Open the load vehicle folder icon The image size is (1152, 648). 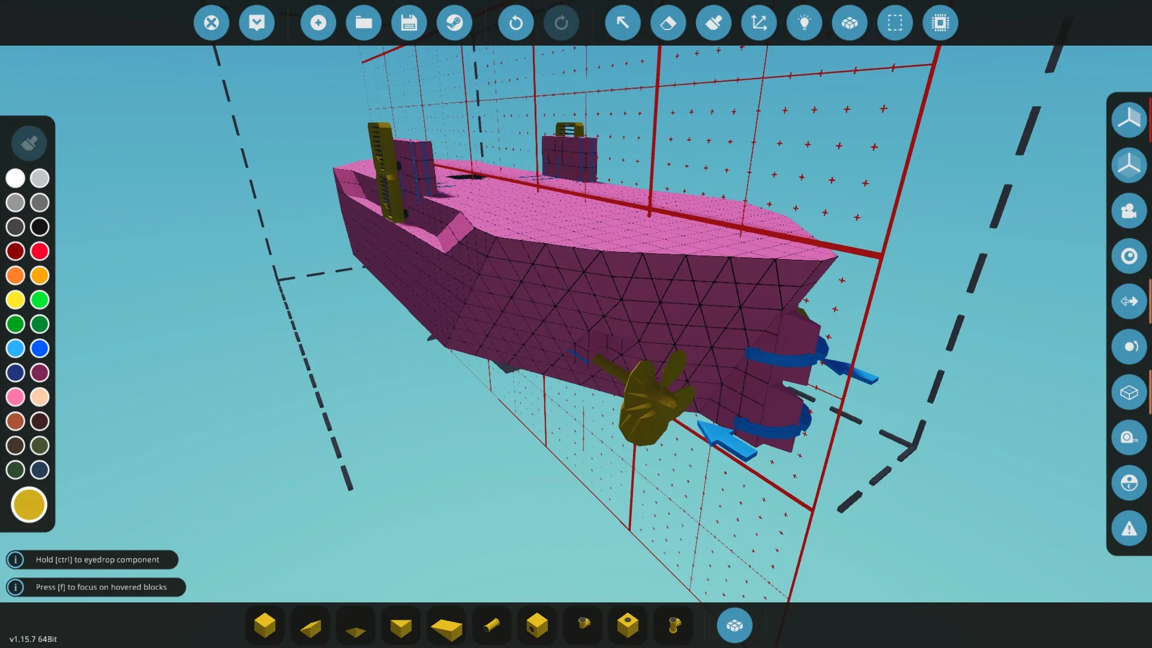[364, 23]
